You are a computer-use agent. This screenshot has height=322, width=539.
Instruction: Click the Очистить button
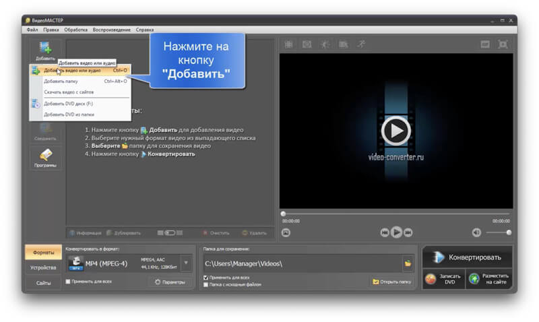coord(216,233)
